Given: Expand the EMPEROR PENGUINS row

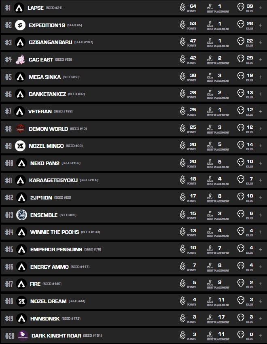Looking at the screenshot, I should coord(261,249).
